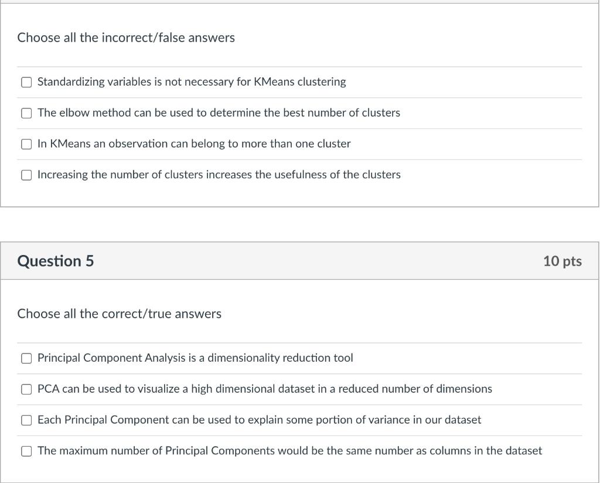This screenshot has width=600, height=483.
Task: Tick the PCA dimensionality reduction tool checkbox
Action: (x=26, y=358)
